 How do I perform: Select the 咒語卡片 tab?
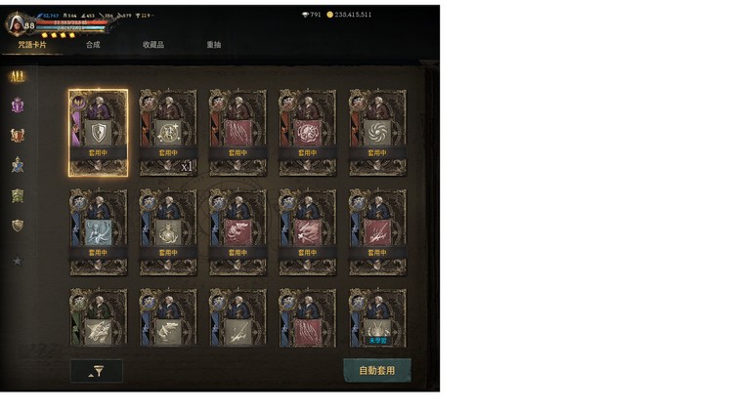(x=32, y=45)
